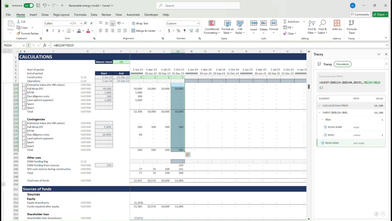Switch to the Developer tab
Viewport: 392px width, 221px height.
pos(151,14)
